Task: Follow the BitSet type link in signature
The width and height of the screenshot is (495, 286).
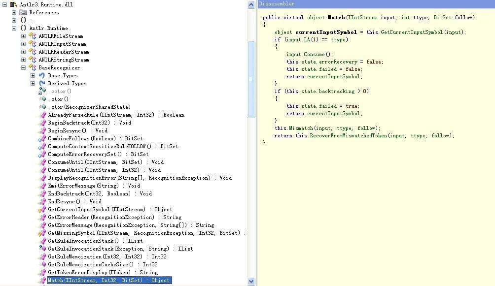Action: coord(442,17)
